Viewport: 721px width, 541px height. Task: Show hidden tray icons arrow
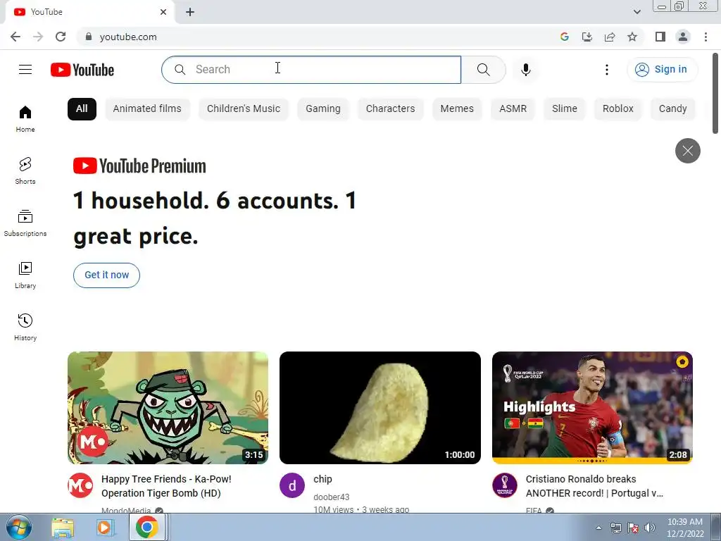(x=598, y=528)
